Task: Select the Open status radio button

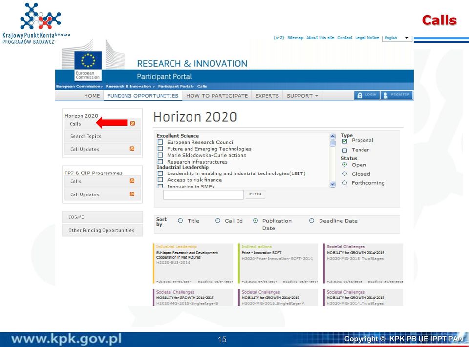Action: pyautogui.click(x=344, y=165)
